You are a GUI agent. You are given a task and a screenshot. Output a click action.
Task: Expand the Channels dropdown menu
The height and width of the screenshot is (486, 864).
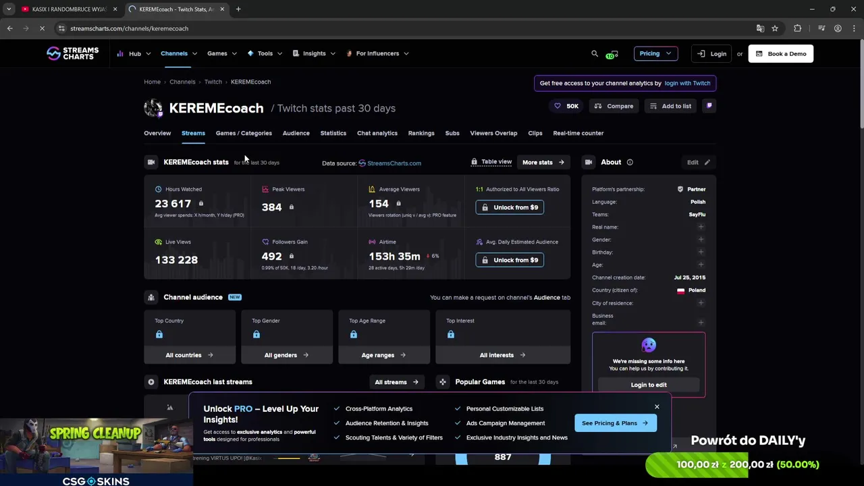pyautogui.click(x=178, y=53)
